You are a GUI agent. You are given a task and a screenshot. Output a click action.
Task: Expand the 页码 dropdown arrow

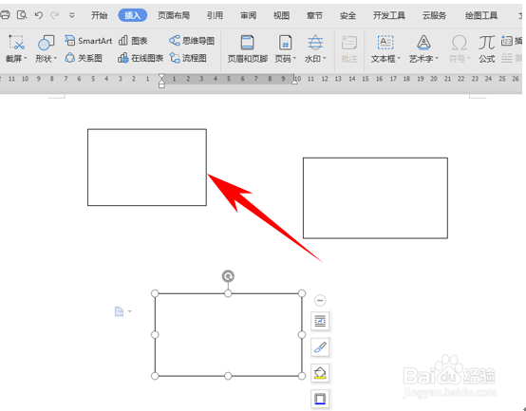point(294,59)
